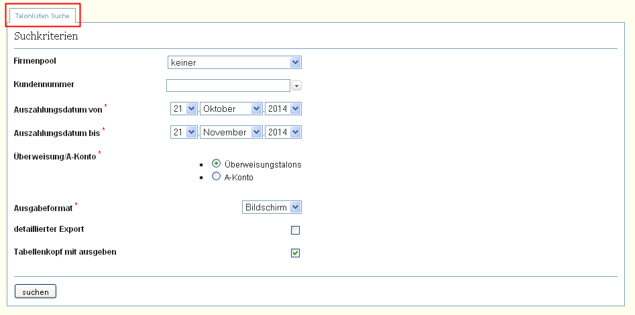
Task: Click the Ausgabeformat label
Action: pos(44,208)
